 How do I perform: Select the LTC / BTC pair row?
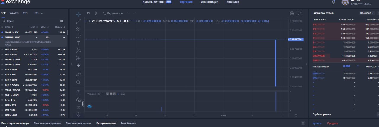(33, 100)
